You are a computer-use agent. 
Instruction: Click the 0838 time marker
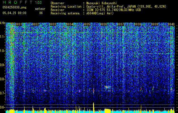point(138,24)
